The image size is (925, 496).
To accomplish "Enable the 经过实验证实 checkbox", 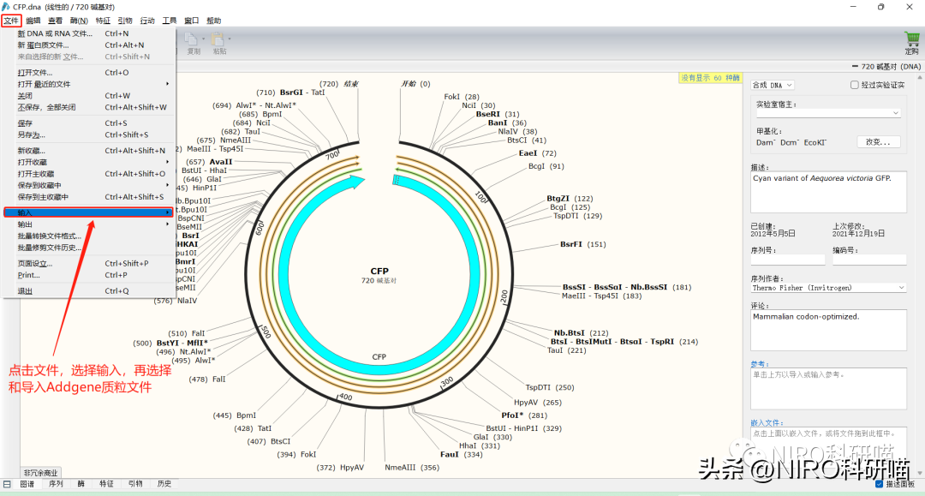I will click(x=854, y=85).
